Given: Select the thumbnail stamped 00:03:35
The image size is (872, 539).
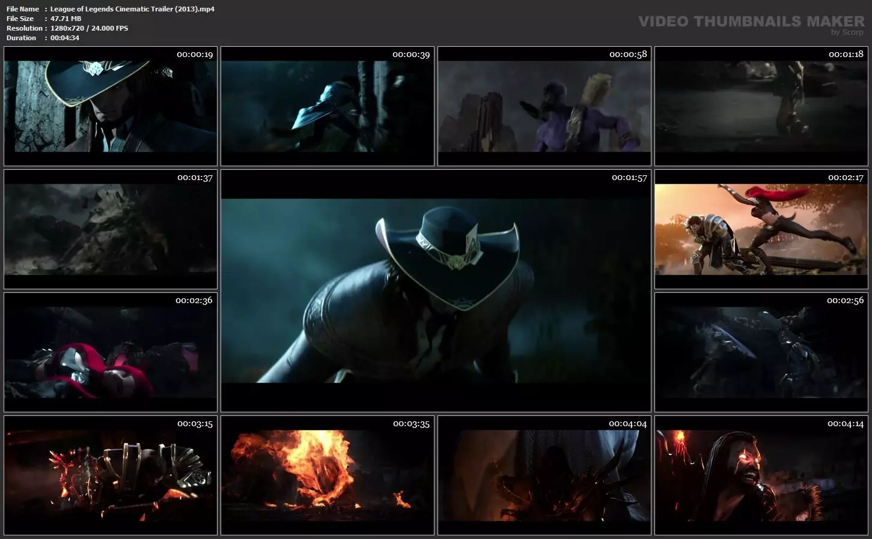Looking at the screenshot, I should pos(328,475).
